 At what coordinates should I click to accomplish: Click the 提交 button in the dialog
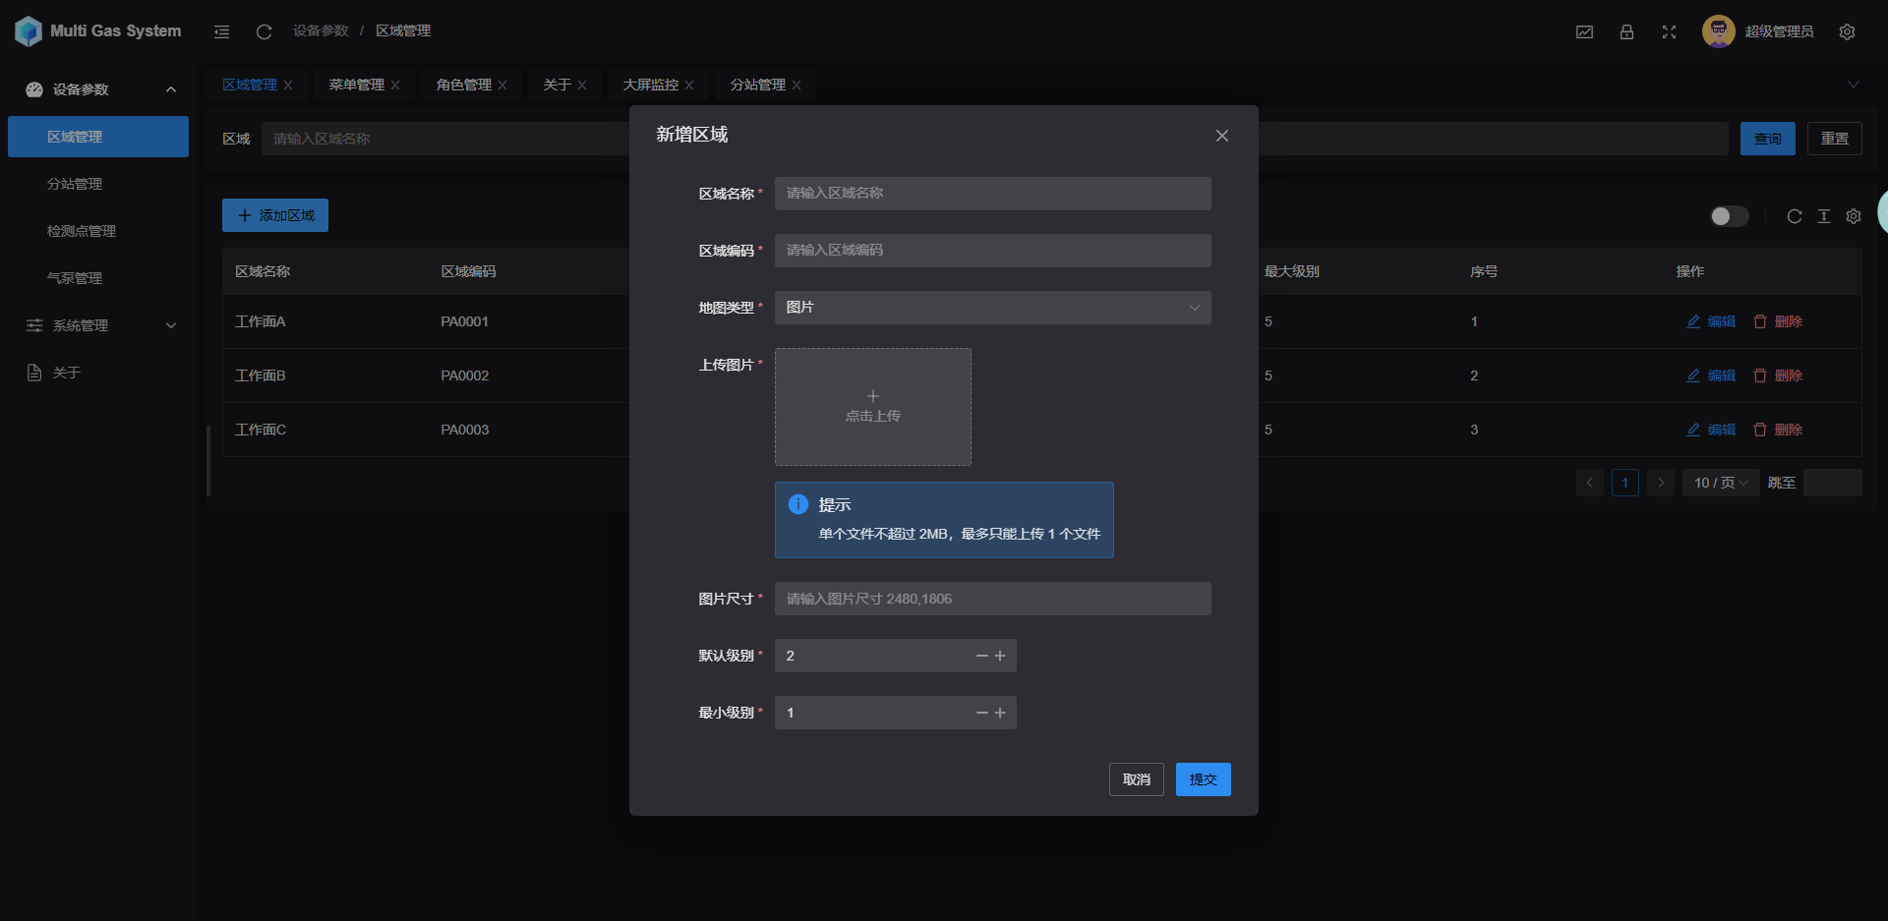click(1204, 779)
